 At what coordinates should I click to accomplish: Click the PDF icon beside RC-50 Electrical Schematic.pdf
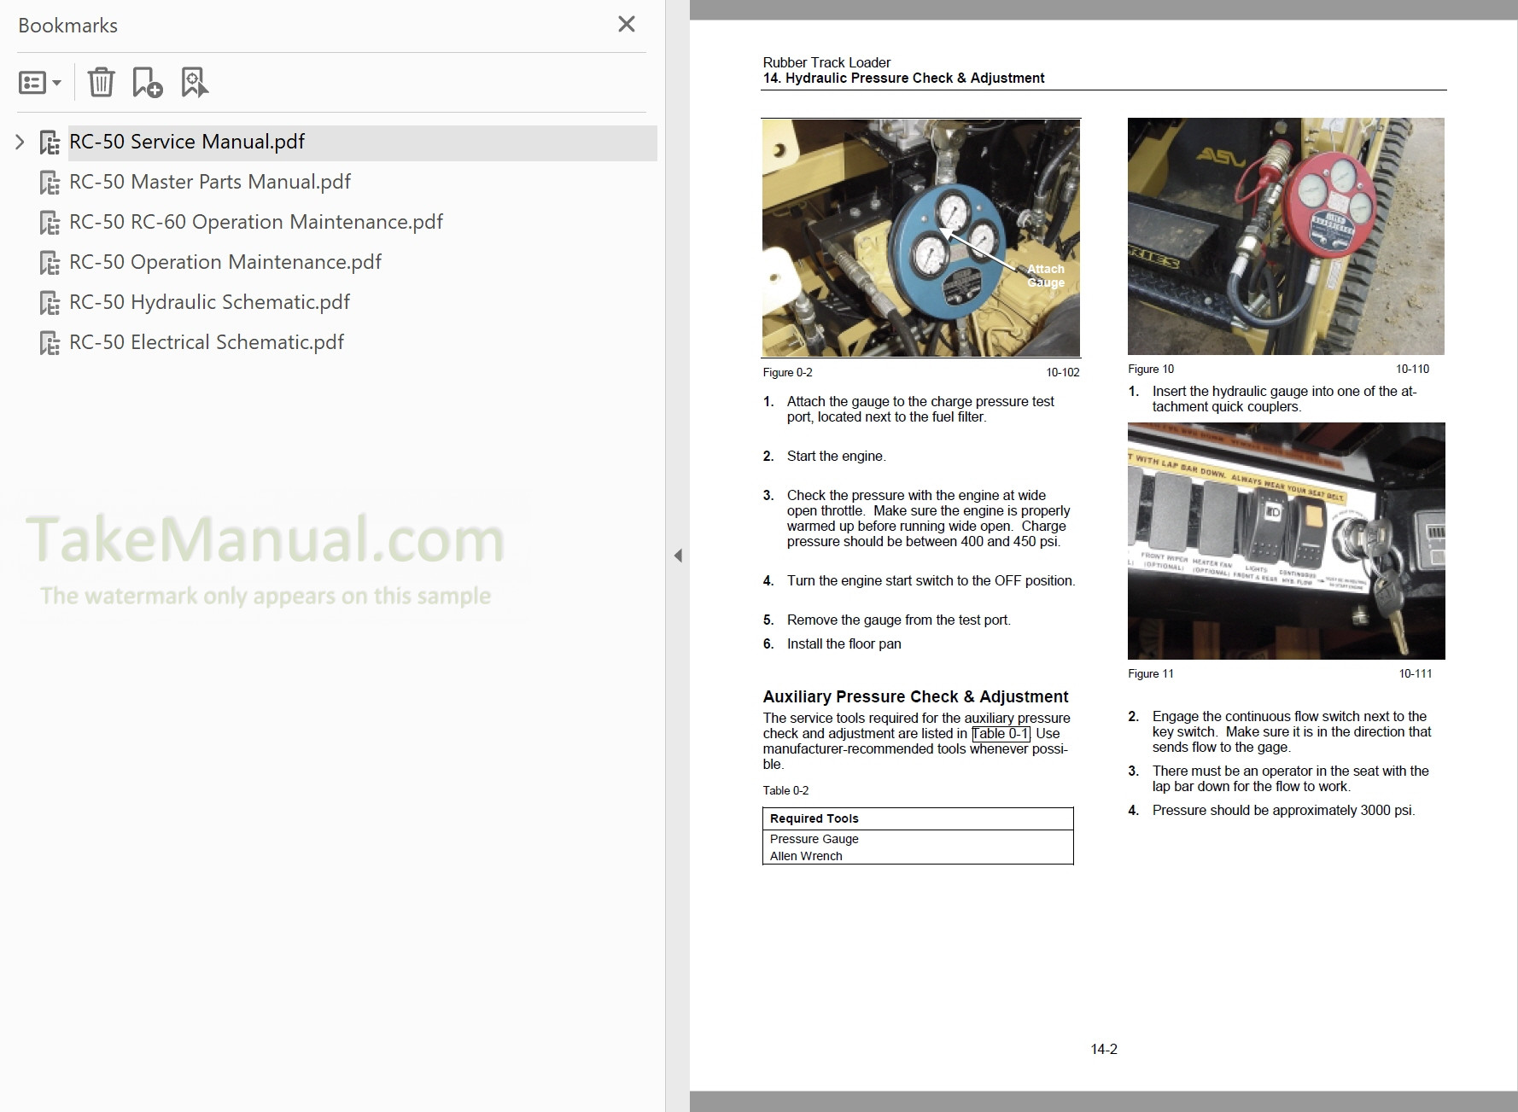50,341
